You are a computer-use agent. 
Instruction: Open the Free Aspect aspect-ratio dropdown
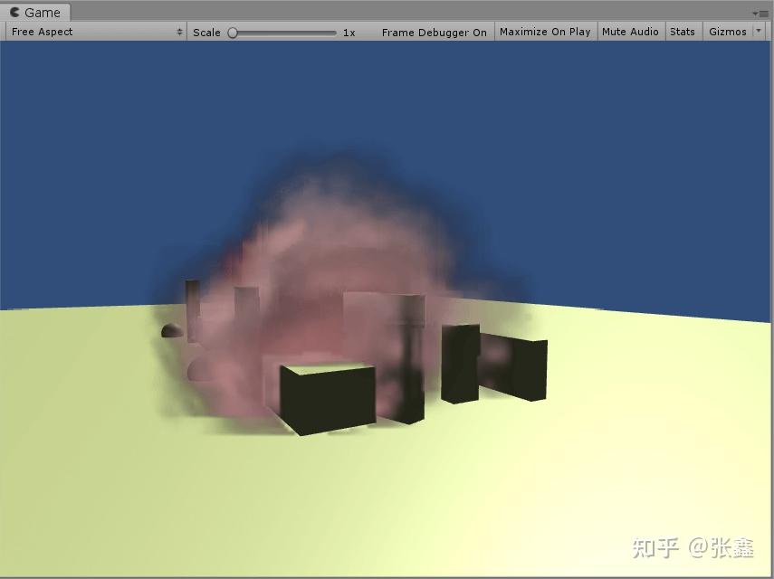click(x=91, y=32)
